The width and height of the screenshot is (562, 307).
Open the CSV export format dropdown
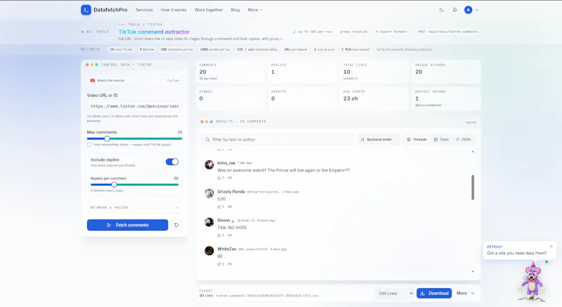395,294
